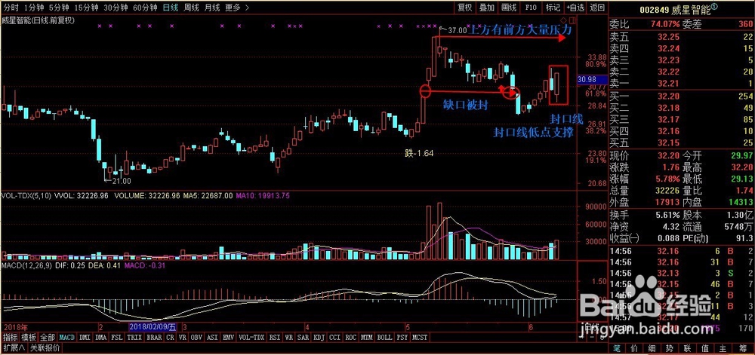Select the MACD indicator
This screenshot has height=355, width=755.
pyautogui.click(x=67, y=337)
